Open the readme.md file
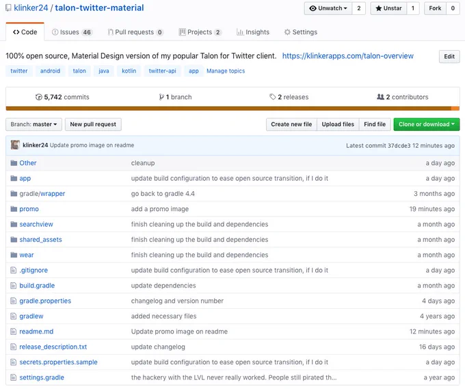Image resolution: width=465 pixels, height=389 pixels. coord(36,331)
